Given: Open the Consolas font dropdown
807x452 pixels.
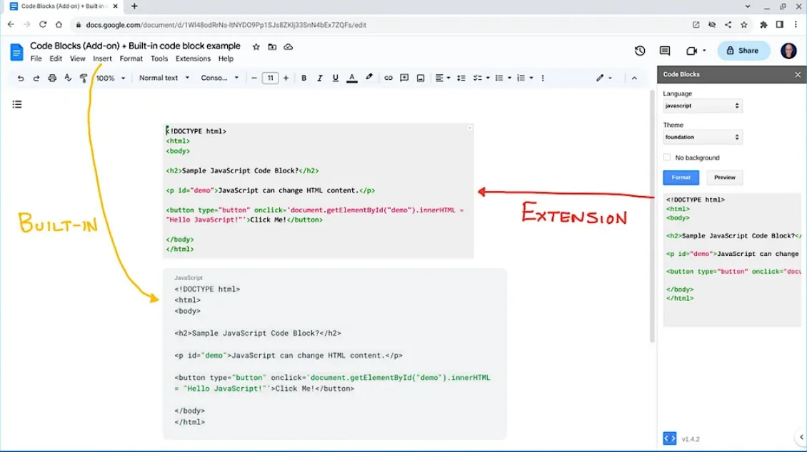Looking at the screenshot, I should pos(220,78).
